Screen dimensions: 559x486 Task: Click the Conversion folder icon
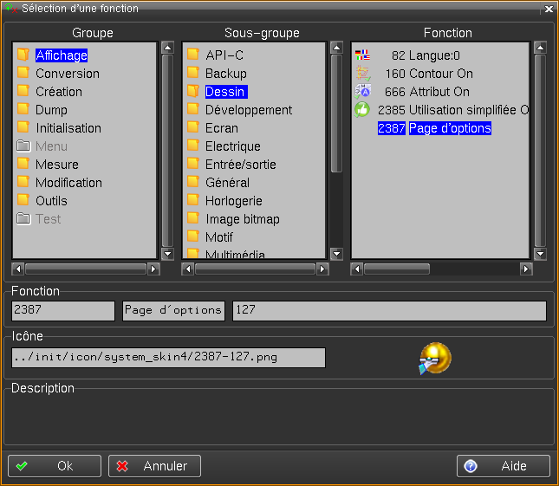(x=23, y=73)
